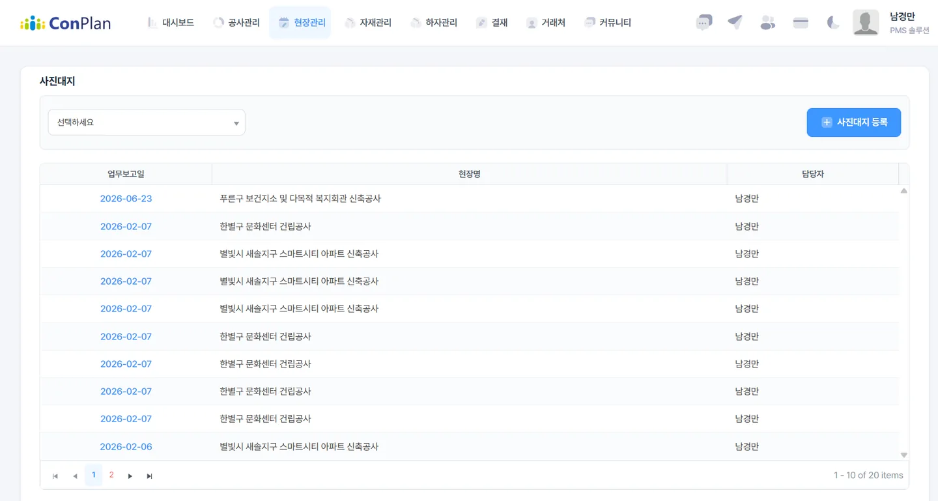Select page 2 in pagination
The height and width of the screenshot is (501, 938).
(x=111, y=475)
